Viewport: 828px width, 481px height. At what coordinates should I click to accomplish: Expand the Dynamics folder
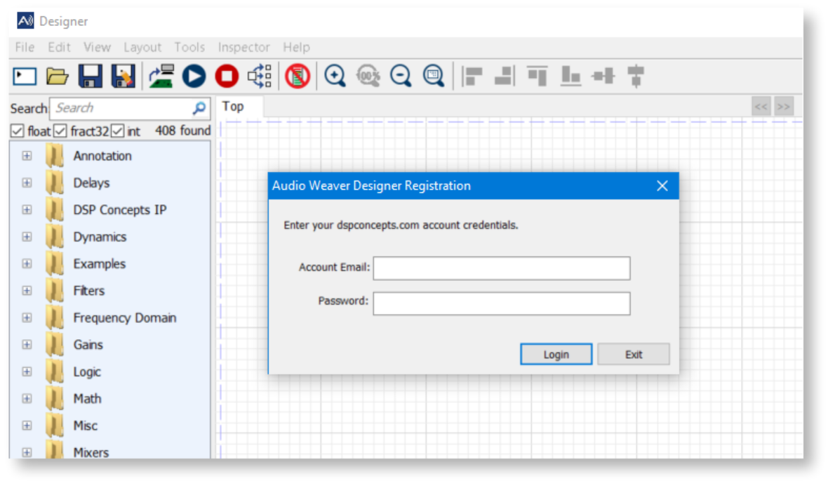coord(27,237)
